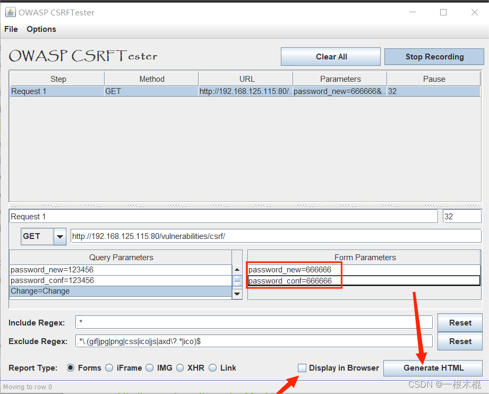Click the URL column header
Image resolution: width=489 pixels, height=394 pixels.
tap(246, 79)
